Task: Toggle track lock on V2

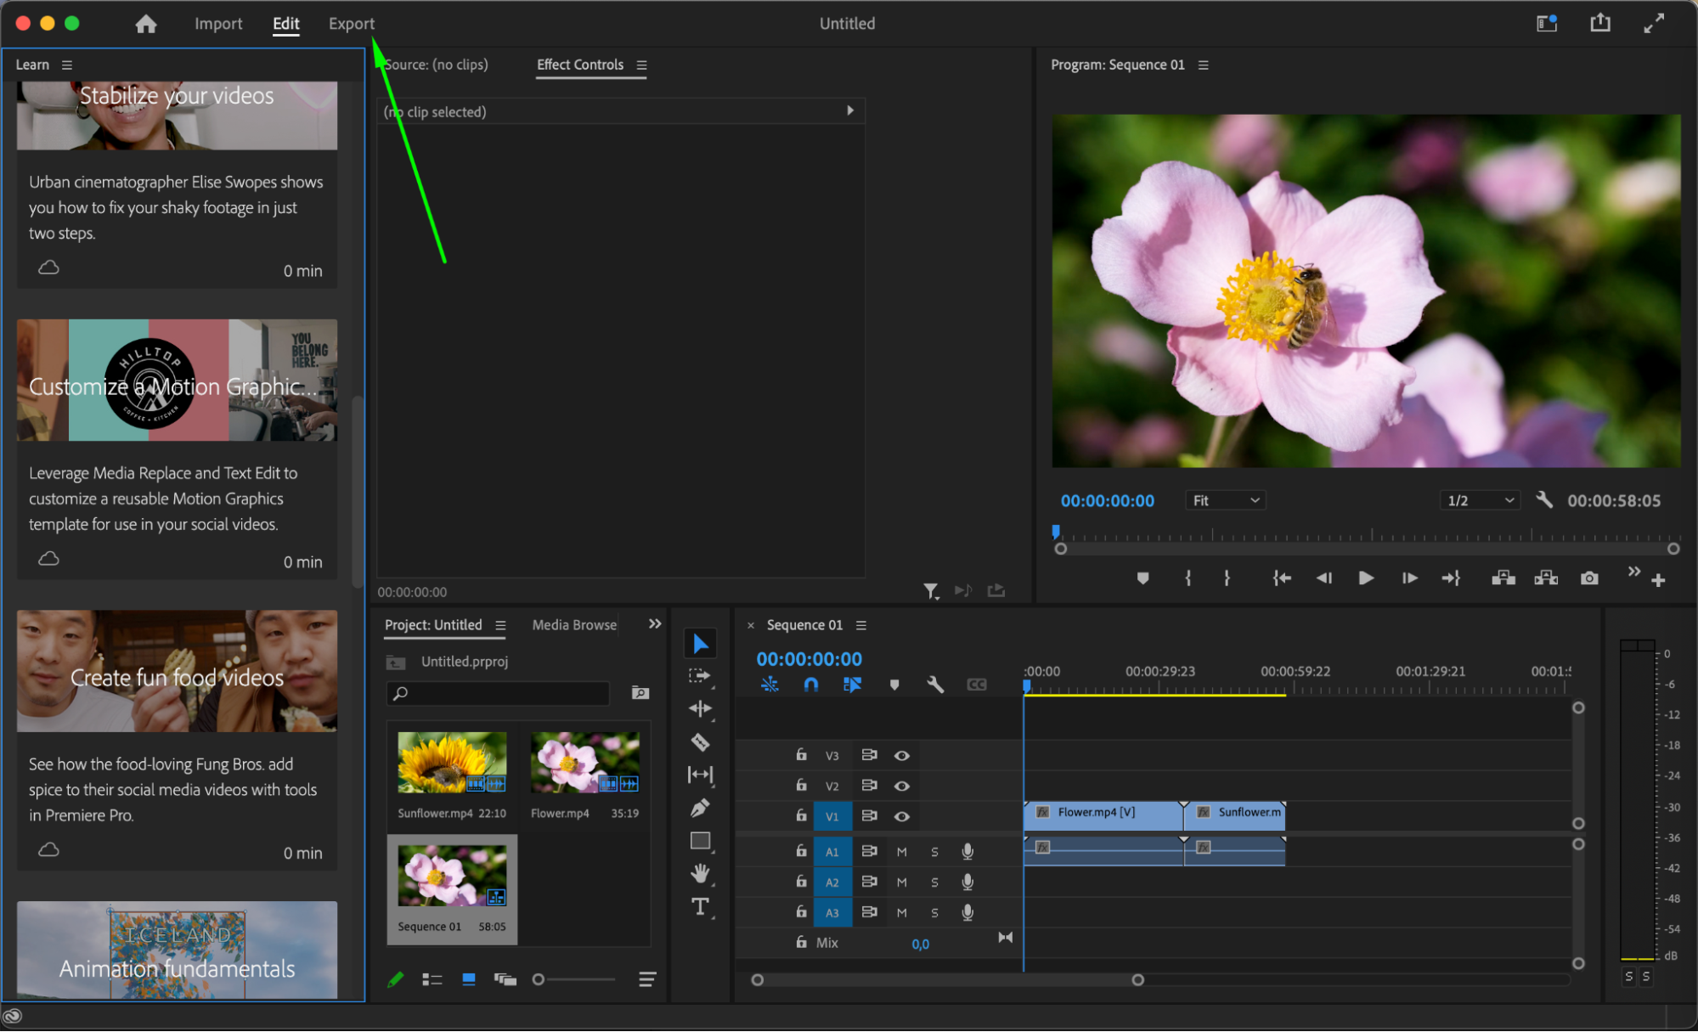Action: (x=801, y=786)
